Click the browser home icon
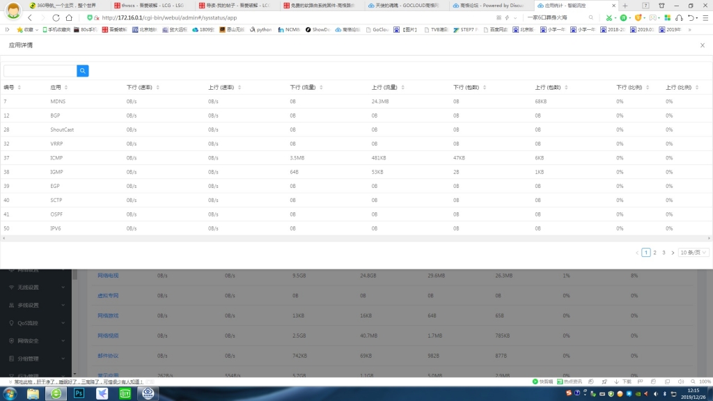This screenshot has width=713, height=401. [69, 17]
